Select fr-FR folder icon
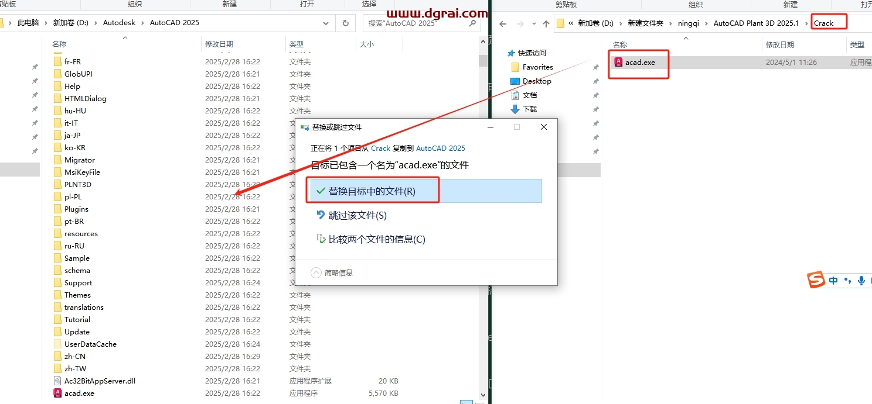The image size is (872, 404). (x=57, y=61)
